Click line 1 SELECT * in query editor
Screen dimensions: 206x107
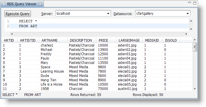28,21
